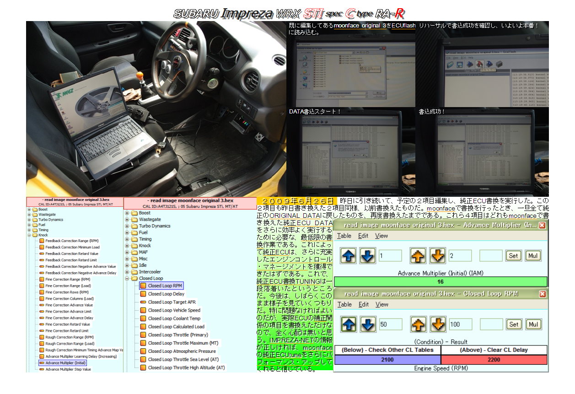Screen dimensions: 575x394
Task: Click blue down arrow in Closed Loop RPM window
Action: click(x=367, y=324)
